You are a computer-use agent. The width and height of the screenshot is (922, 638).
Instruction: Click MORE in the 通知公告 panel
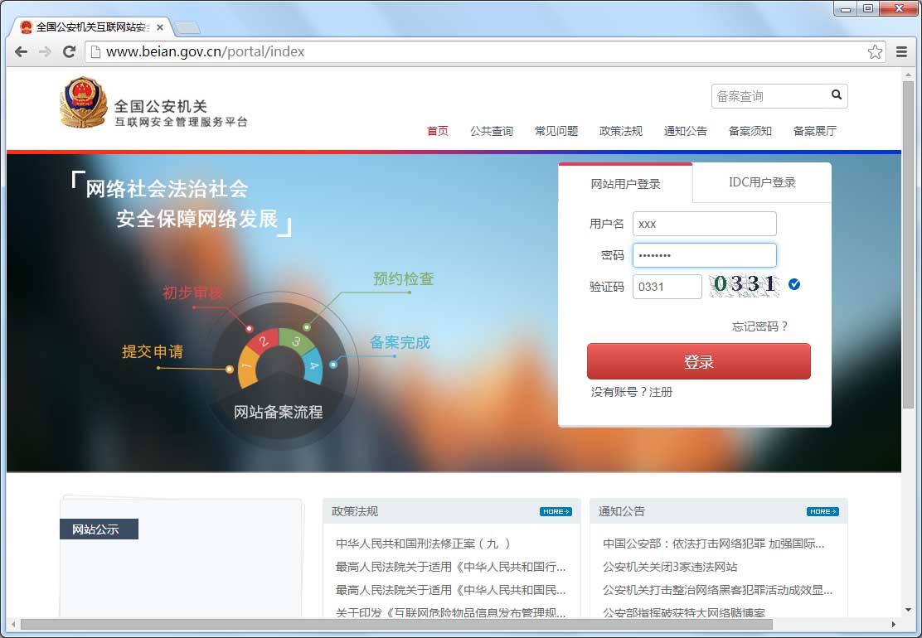[823, 512]
